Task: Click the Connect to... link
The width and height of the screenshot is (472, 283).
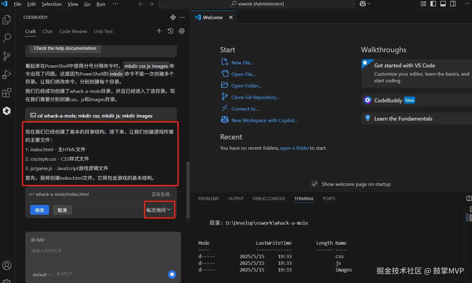Action: point(245,109)
